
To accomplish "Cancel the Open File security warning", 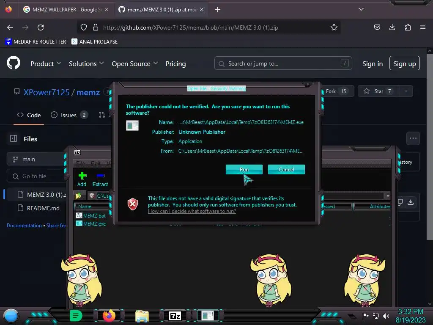I will coord(286,169).
